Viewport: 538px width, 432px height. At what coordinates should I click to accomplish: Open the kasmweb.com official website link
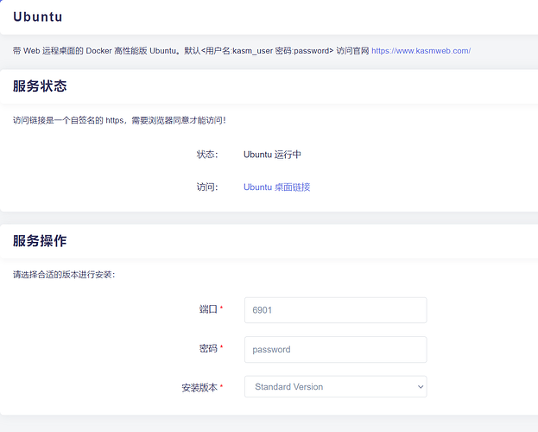point(421,51)
